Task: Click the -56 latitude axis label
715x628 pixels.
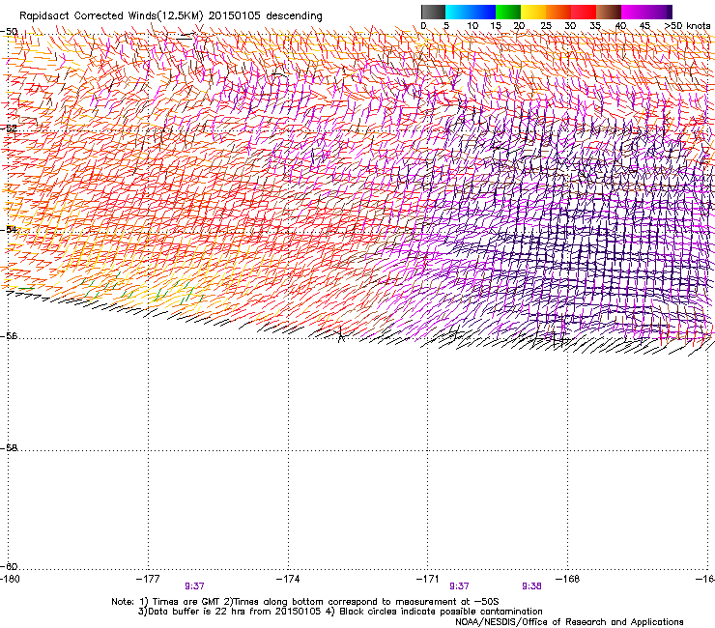Action: tap(9, 335)
